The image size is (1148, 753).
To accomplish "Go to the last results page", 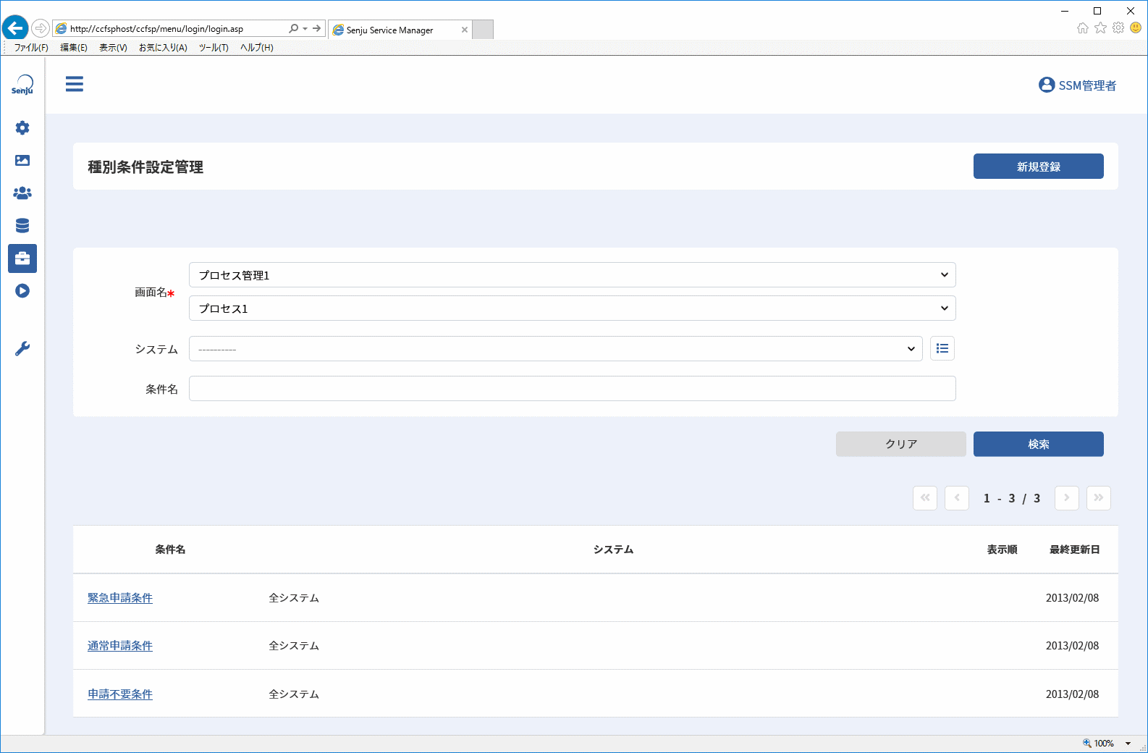I will click(x=1099, y=498).
